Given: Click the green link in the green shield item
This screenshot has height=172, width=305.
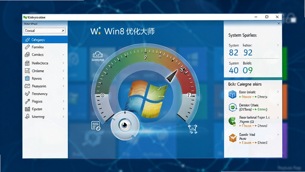Looking at the screenshot, I should pyautogui.click(x=261, y=109).
